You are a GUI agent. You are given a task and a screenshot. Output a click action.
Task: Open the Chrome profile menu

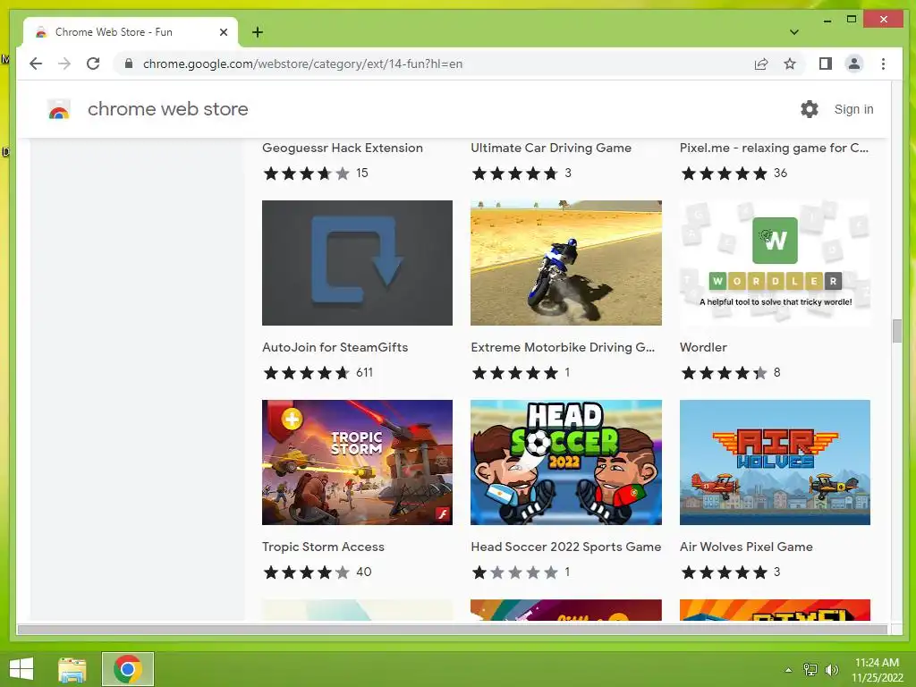click(854, 64)
